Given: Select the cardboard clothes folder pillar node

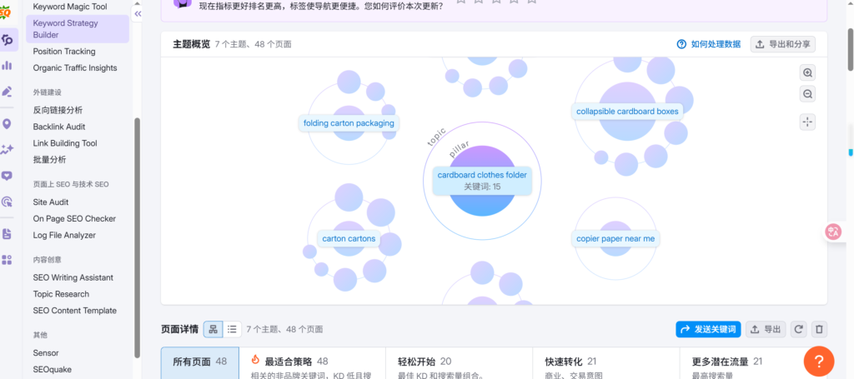Looking at the screenshot, I should point(482,181).
